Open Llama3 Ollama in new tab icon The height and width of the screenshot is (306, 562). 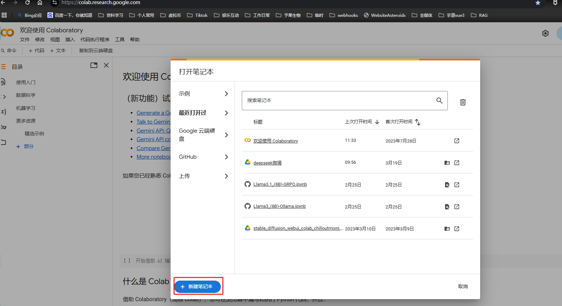point(457,207)
